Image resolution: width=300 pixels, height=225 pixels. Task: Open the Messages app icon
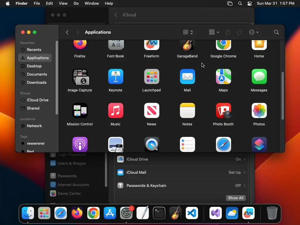[x=259, y=76]
